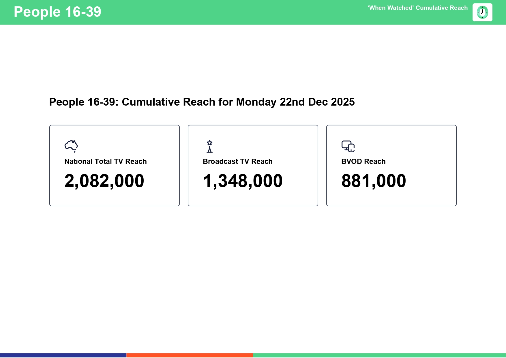Click the 'When Watched' Cumulative Reach text
Screen dimensions: 506x358
coord(417,8)
